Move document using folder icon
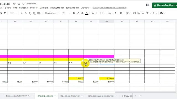This screenshot has height=99, width=177. pos(19,4)
